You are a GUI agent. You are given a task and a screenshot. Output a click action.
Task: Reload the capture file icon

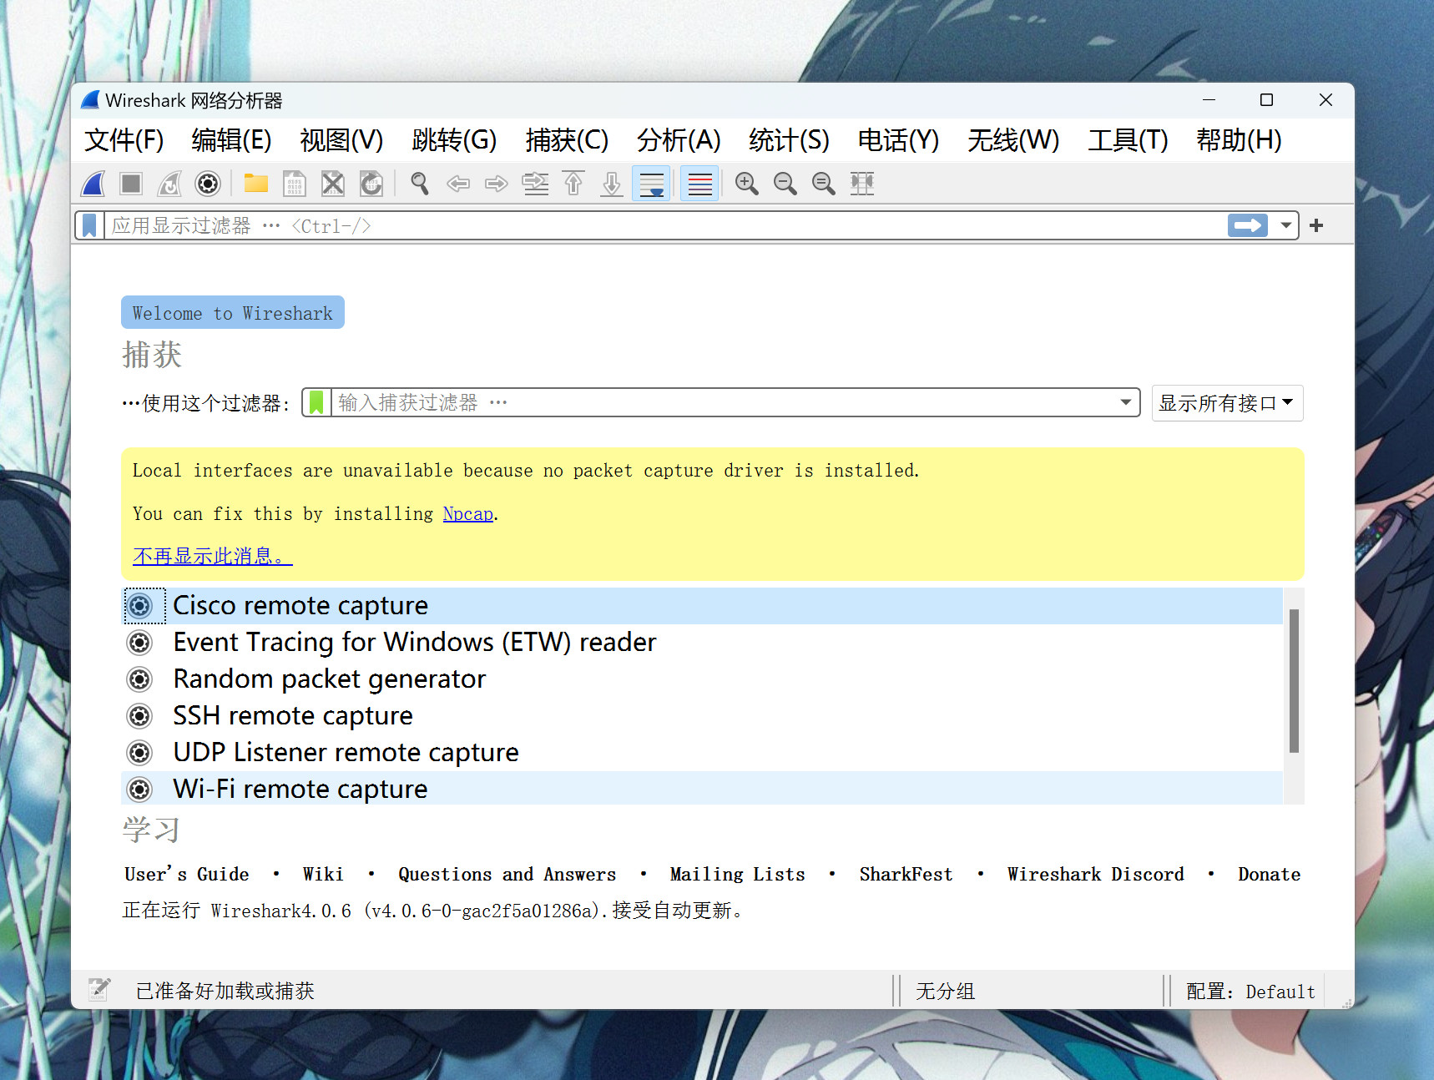click(x=371, y=184)
